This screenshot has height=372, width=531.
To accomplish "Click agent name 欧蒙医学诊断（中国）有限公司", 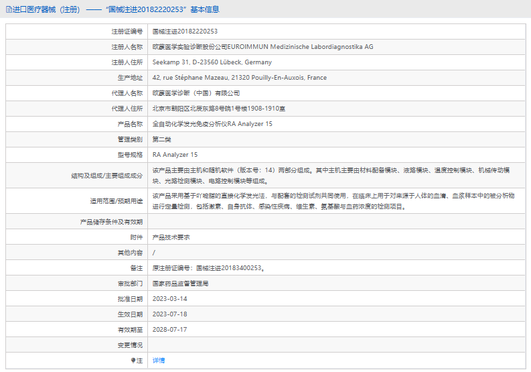I will pos(196,93).
